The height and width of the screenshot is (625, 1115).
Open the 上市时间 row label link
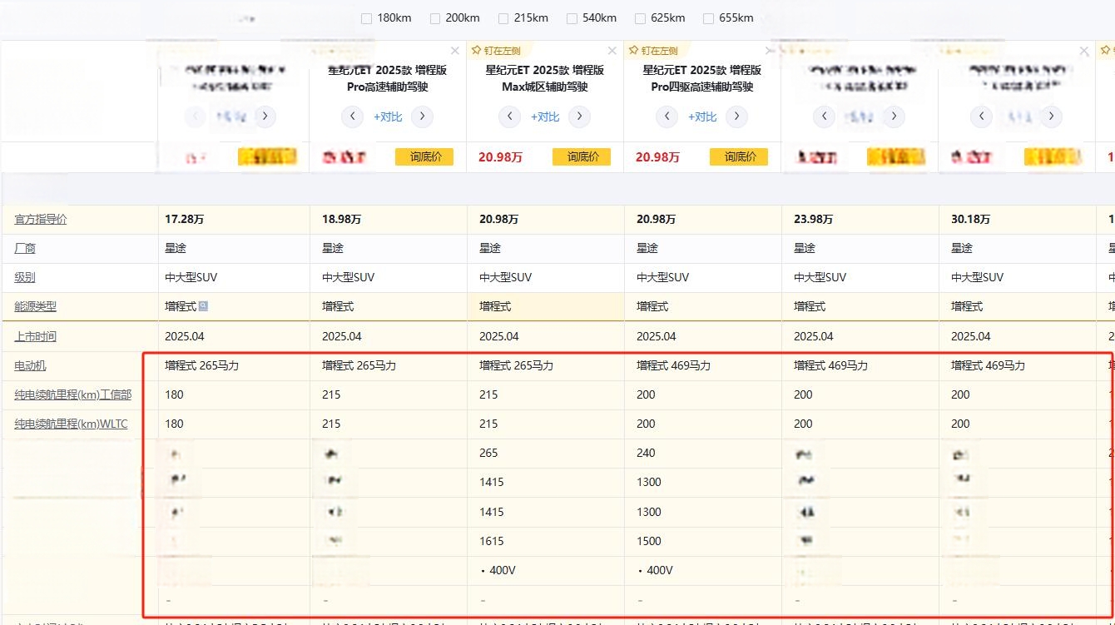[36, 336]
